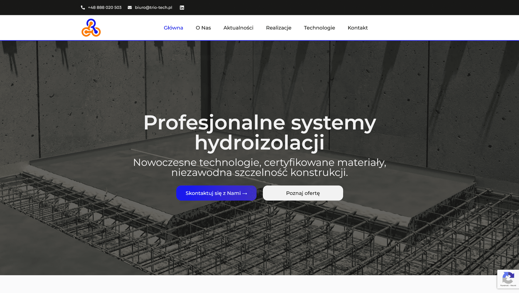Click the Poznaj ofertę button
The width and height of the screenshot is (519, 293).
click(303, 193)
